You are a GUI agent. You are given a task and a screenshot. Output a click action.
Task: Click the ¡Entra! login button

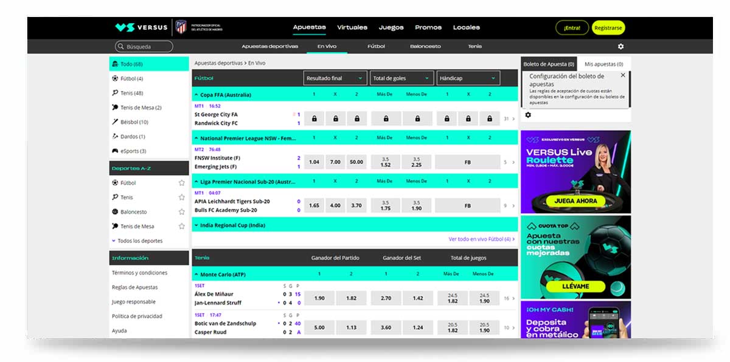pyautogui.click(x=572, y=28)
